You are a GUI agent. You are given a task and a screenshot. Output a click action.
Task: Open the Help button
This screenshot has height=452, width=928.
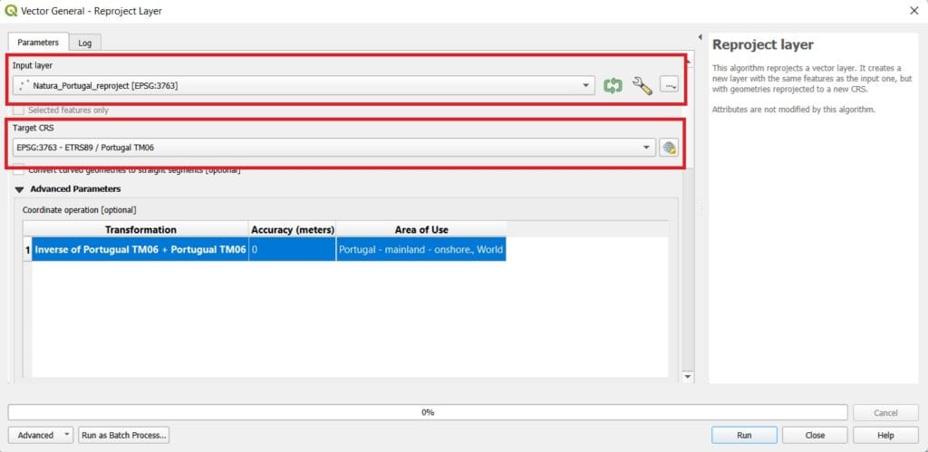[885, 435]
